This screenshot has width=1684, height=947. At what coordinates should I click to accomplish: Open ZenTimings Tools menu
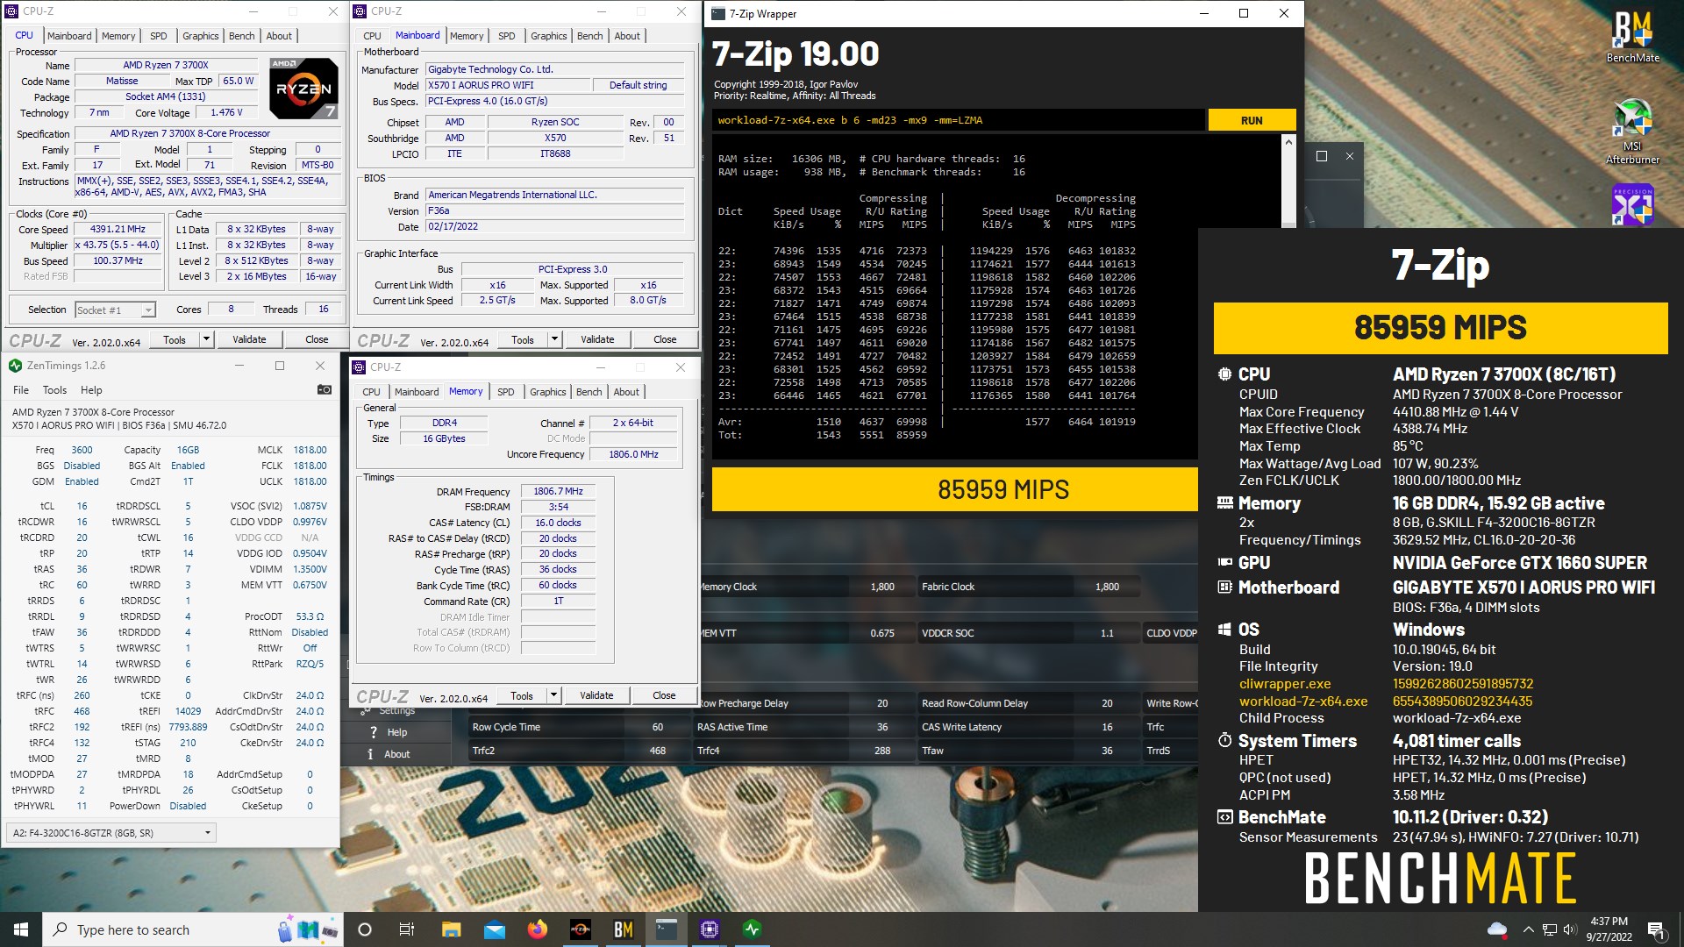point(54,390)
